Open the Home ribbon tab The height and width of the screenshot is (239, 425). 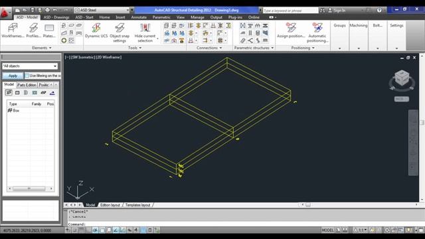tap(105, 17)
